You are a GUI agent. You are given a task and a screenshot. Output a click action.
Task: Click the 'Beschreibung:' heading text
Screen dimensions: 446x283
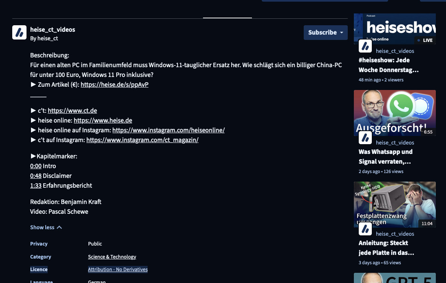(50, 55)
